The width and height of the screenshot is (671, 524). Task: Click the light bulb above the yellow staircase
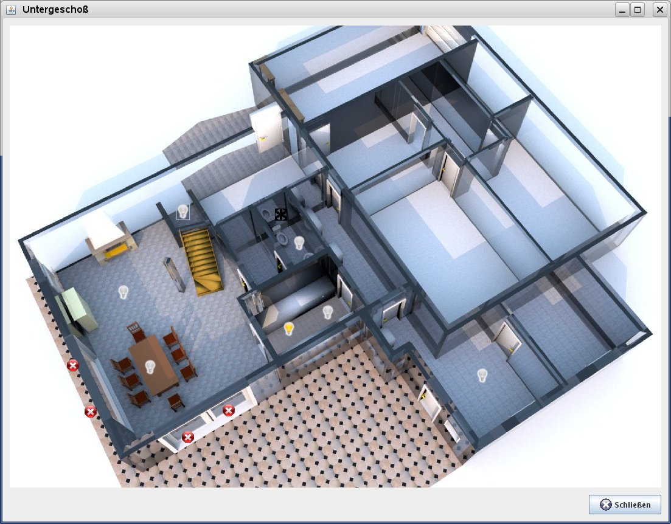point(183,212)
